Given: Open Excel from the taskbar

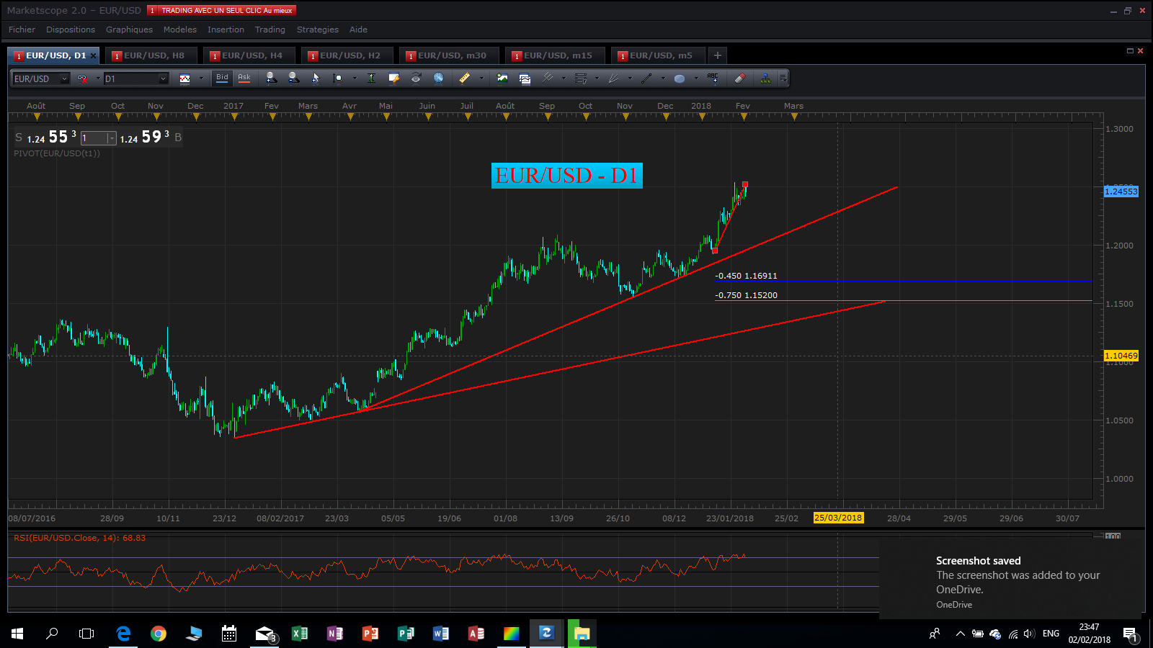Looking at the screenshot, I should [300, 634].
